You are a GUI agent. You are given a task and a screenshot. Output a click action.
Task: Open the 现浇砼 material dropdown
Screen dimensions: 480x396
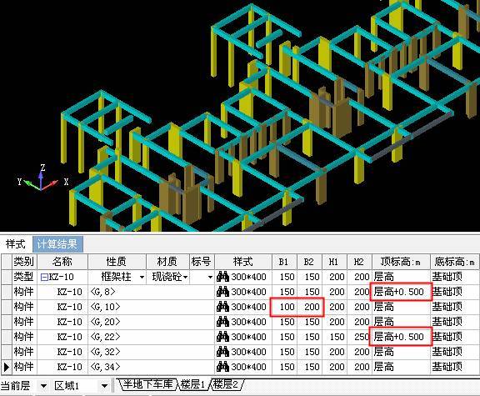[186, 277]
